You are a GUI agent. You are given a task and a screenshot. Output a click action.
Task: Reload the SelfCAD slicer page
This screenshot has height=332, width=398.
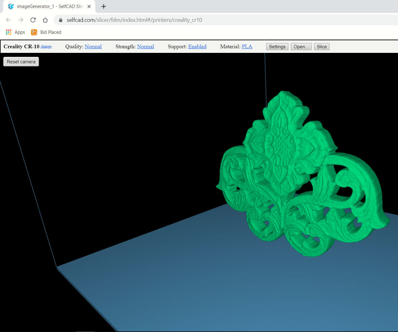point(33,20)
